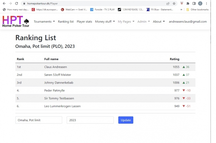Bookmark this page with star icon

[174, 4]
